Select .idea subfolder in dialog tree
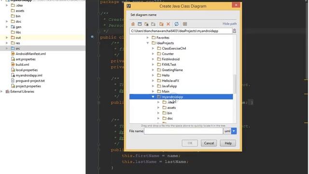This screenshot has width=309, height=174. coord(170,102)
